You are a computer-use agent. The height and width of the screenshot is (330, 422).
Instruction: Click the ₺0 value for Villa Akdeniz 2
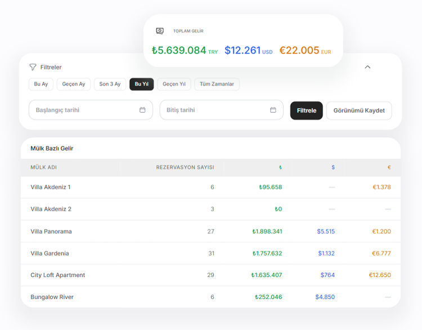pos(279,209)
